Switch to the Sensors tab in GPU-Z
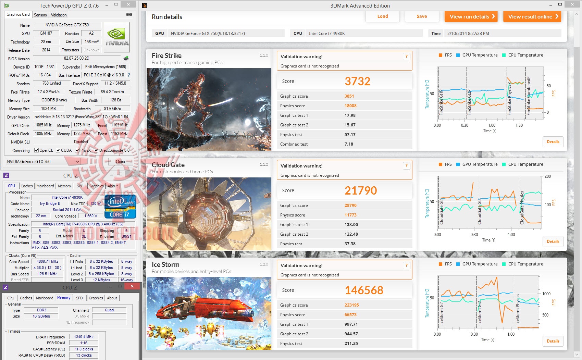Viewport: 582px width, 360px height. point(40,15)
